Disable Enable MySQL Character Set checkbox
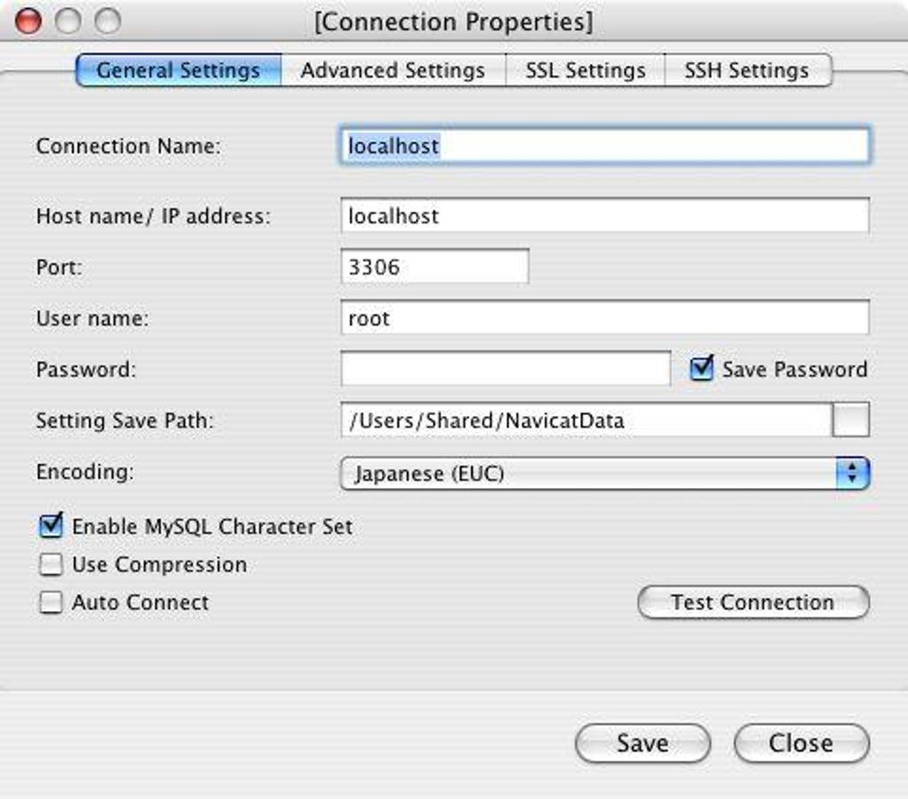This screenshot has width=908, height=799. tap(52, 526)
